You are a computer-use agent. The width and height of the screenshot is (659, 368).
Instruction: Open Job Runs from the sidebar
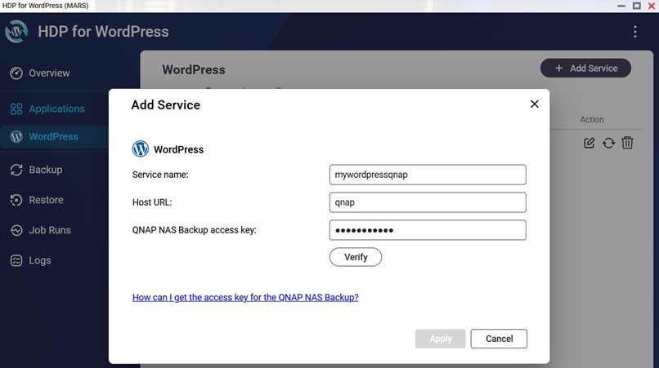coord(49,230)
